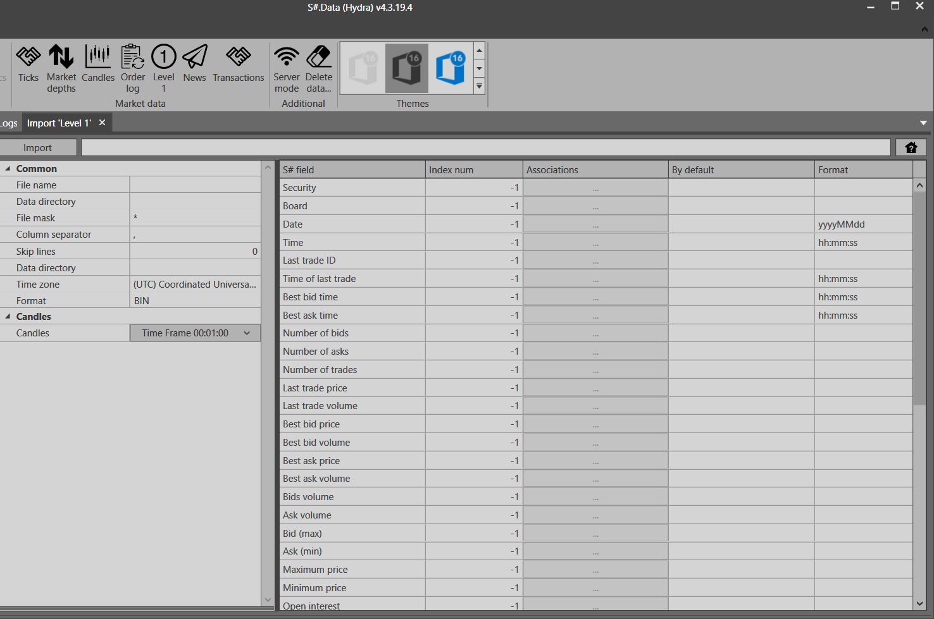Viewport: 934px width, 619px height.
Task: Open Associations button for Board row
Action: point(595,206)
